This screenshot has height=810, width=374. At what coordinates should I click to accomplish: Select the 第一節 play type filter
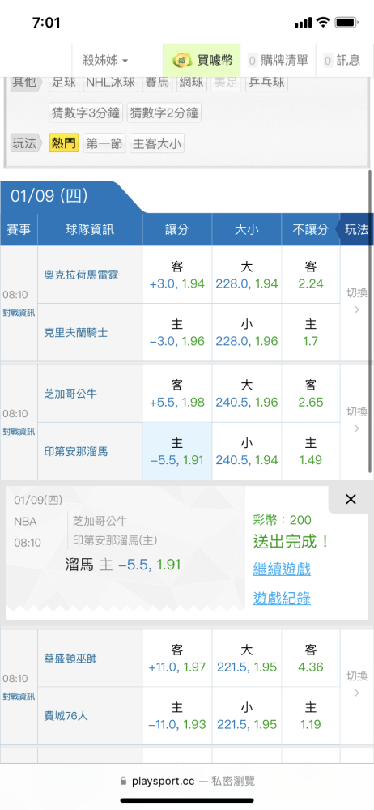pyautogui.click(x=104, y=143)
